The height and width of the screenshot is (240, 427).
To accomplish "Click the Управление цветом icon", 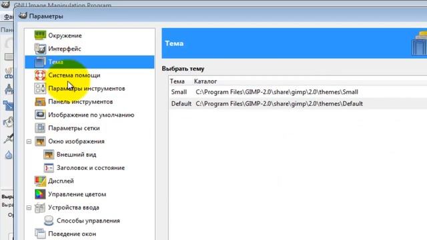I will (40, 194).
